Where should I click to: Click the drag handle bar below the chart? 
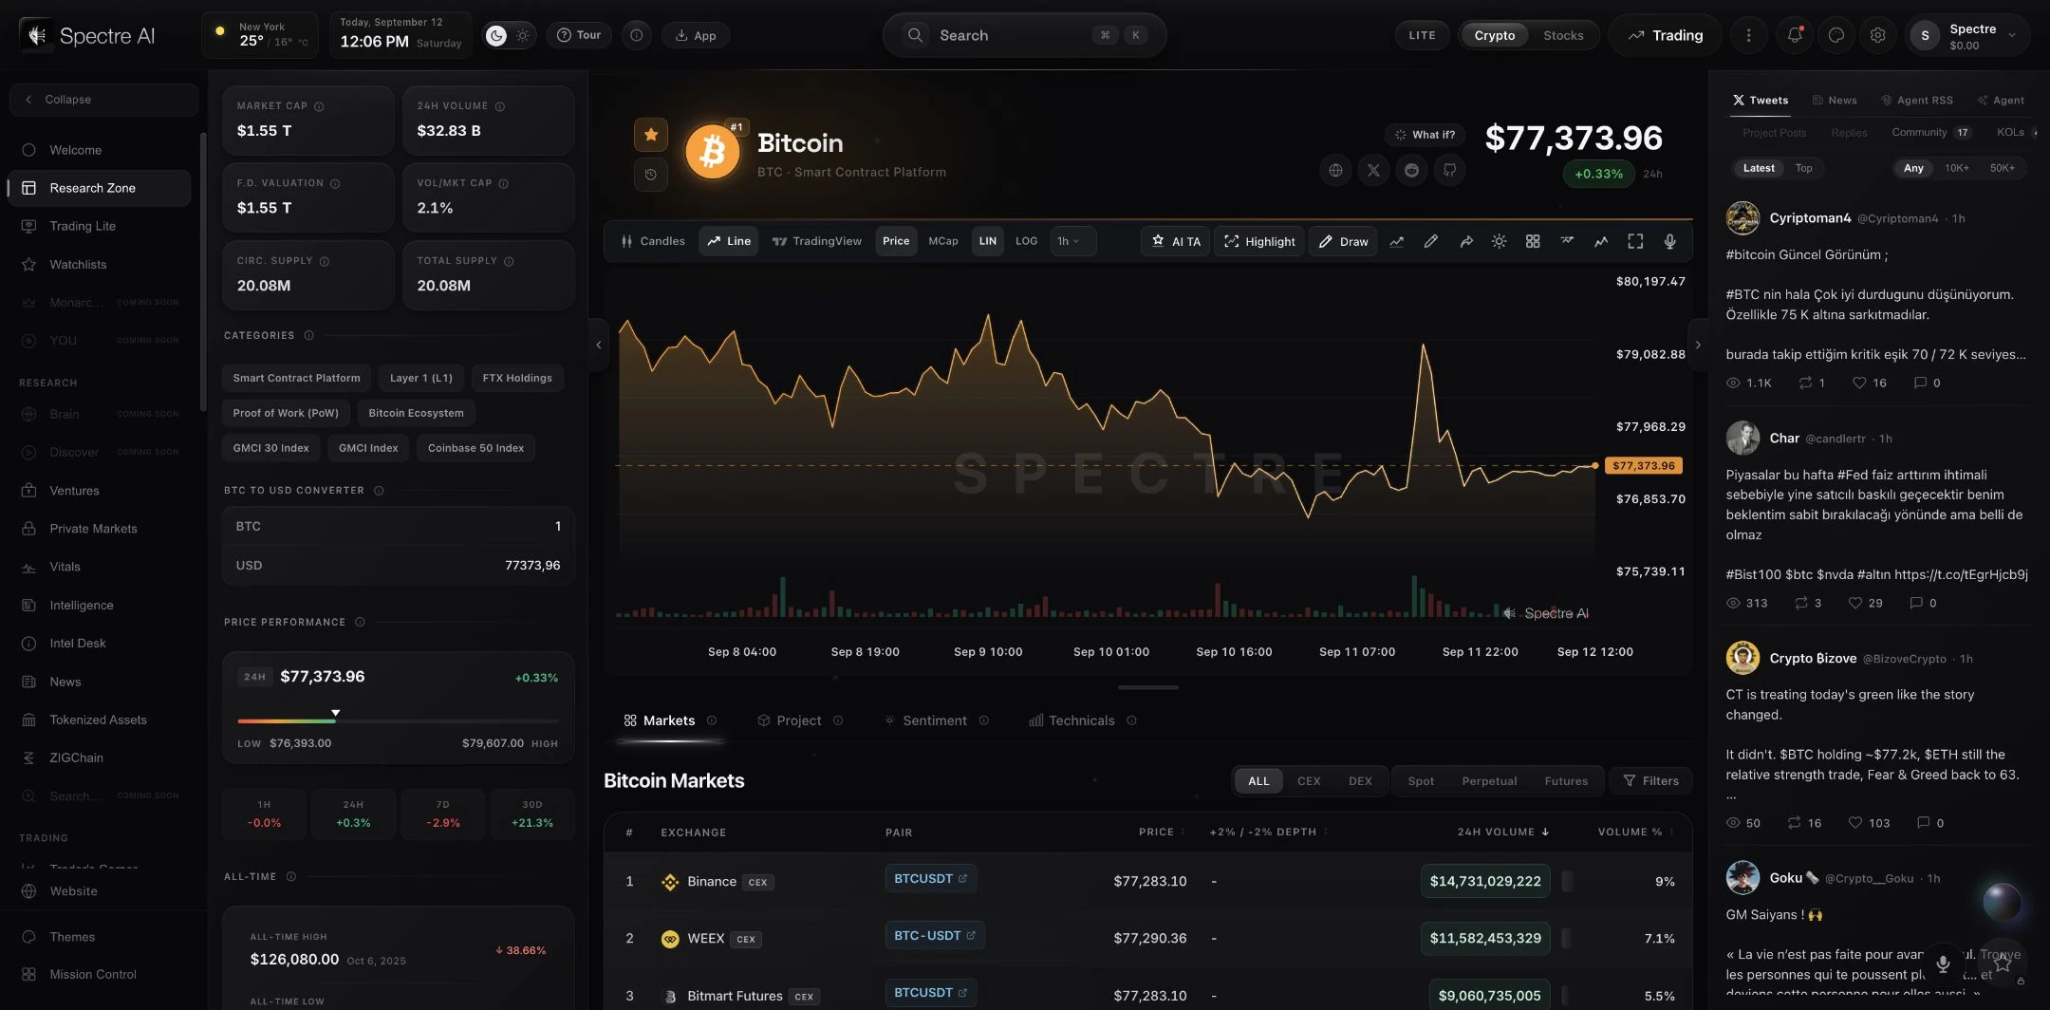coord(1148,687)
